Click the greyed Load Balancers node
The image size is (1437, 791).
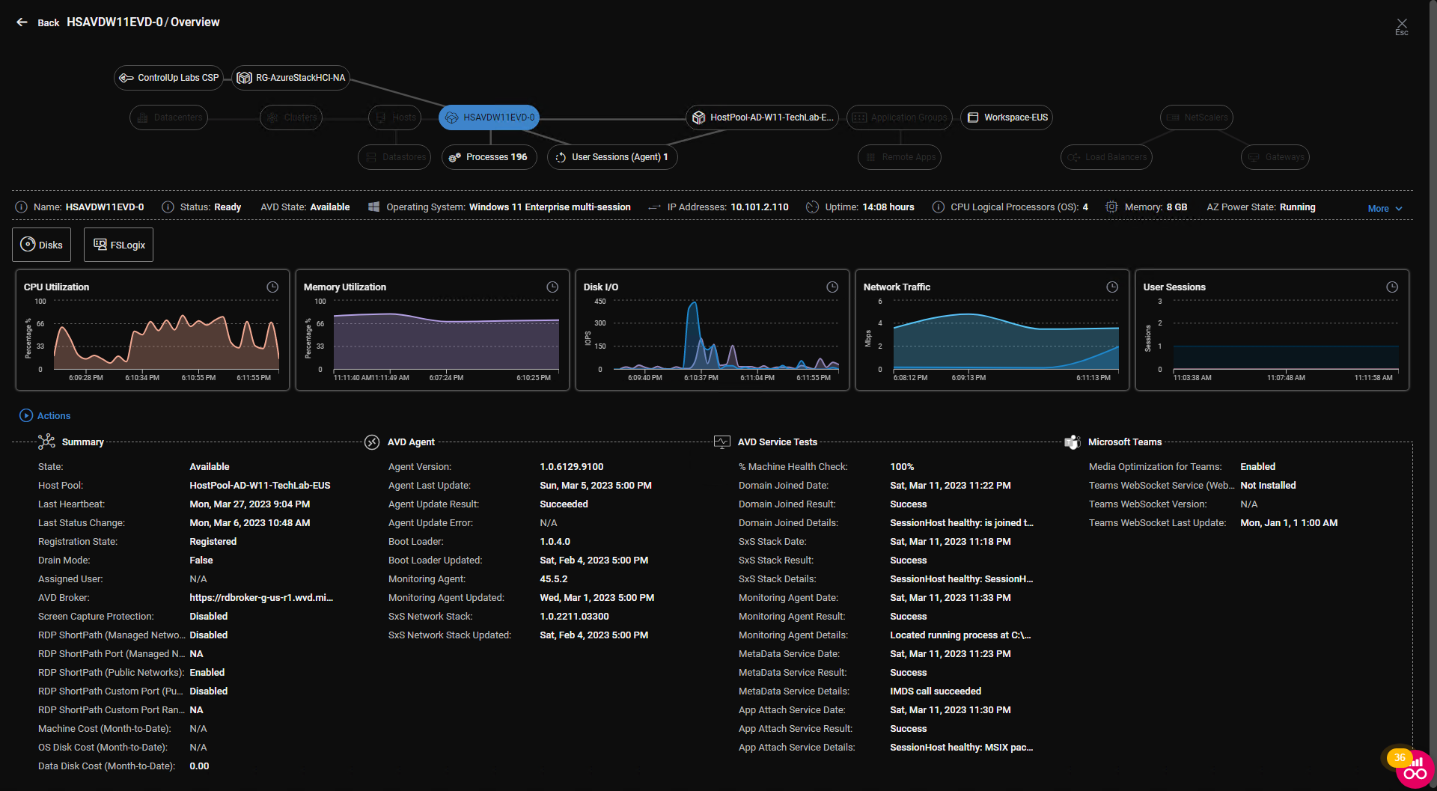click(1107, 157)
